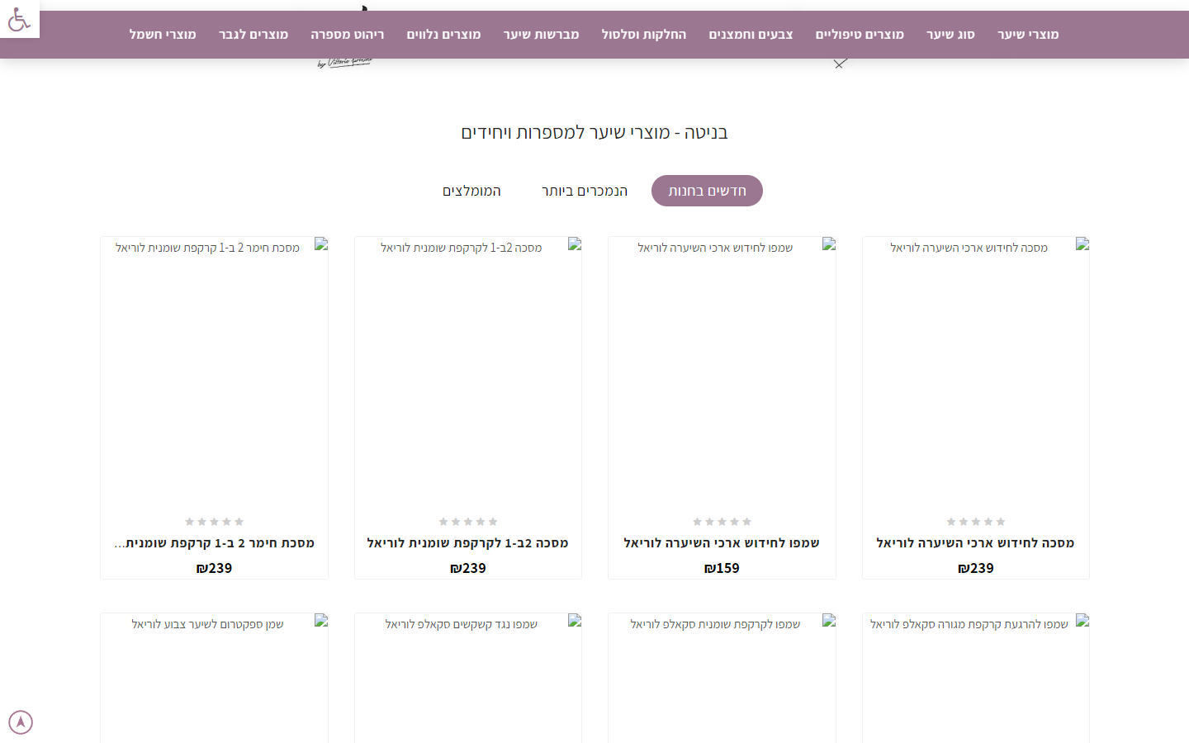Click the broken image icon of שמפו לחידוש ארכי השיערה
The width and height of the screenshot is (1189, 743).
point(829,244)
